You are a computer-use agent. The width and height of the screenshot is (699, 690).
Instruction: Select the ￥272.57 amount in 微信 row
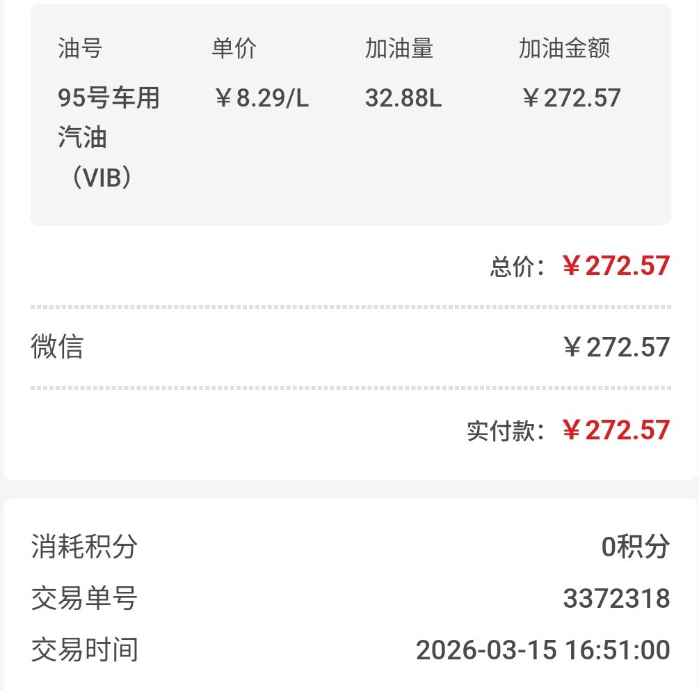(616, 347)
